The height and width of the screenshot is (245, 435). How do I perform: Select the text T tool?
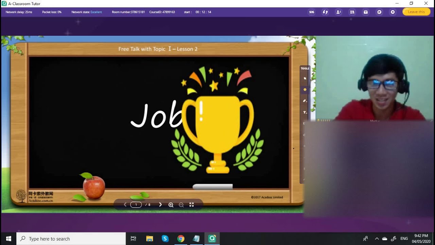coord(305,112)
